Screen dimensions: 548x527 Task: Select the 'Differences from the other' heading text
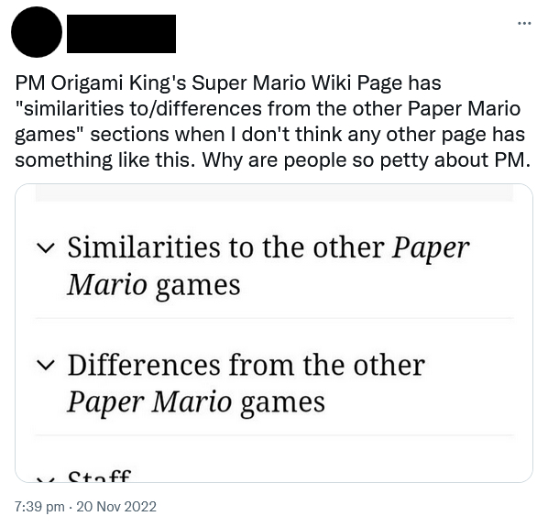(246, 365)
